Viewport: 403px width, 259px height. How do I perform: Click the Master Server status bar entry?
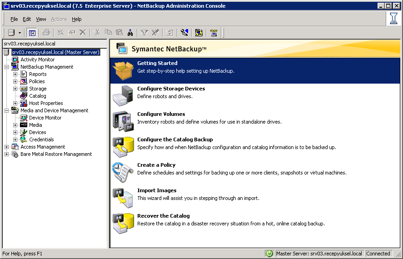(x=319, y=254)
